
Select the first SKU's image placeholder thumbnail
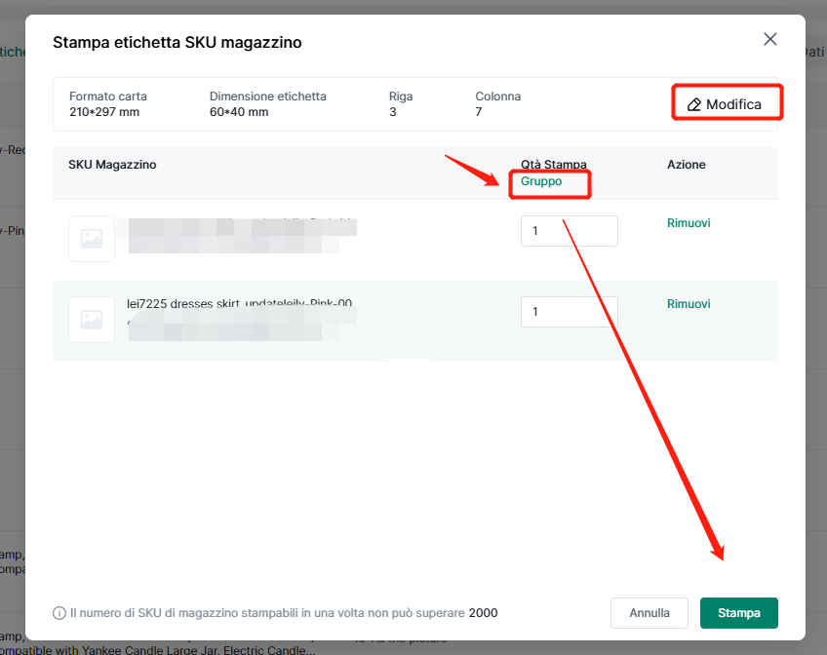(x=92, y=239)
